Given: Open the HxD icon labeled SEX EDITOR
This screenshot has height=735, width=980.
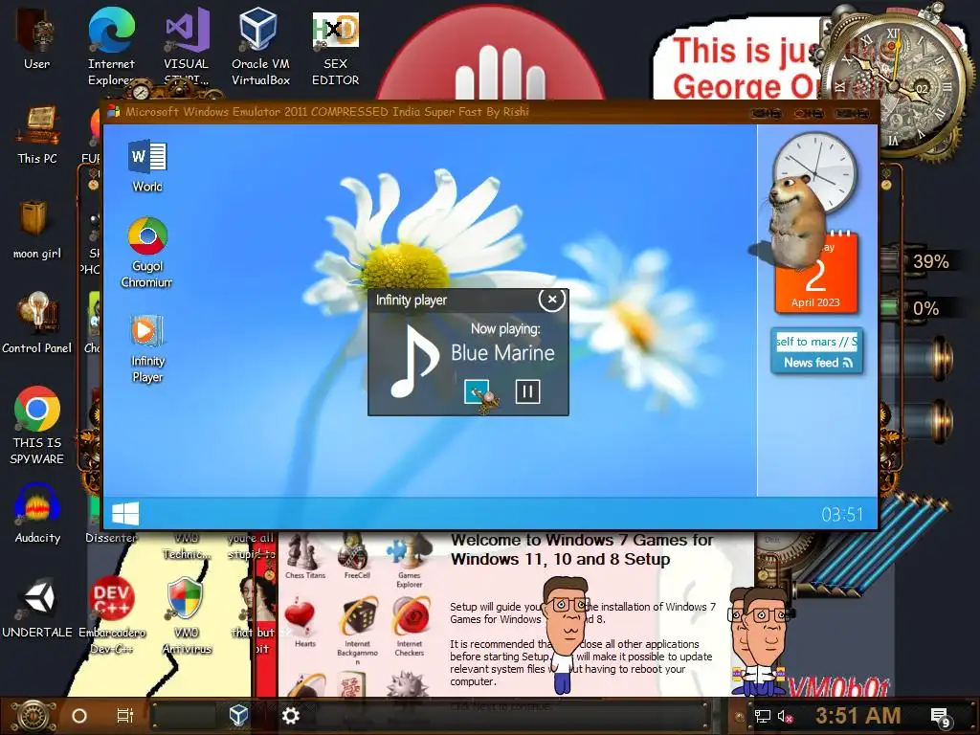Looking at the screenshot, I should point(336,47).
